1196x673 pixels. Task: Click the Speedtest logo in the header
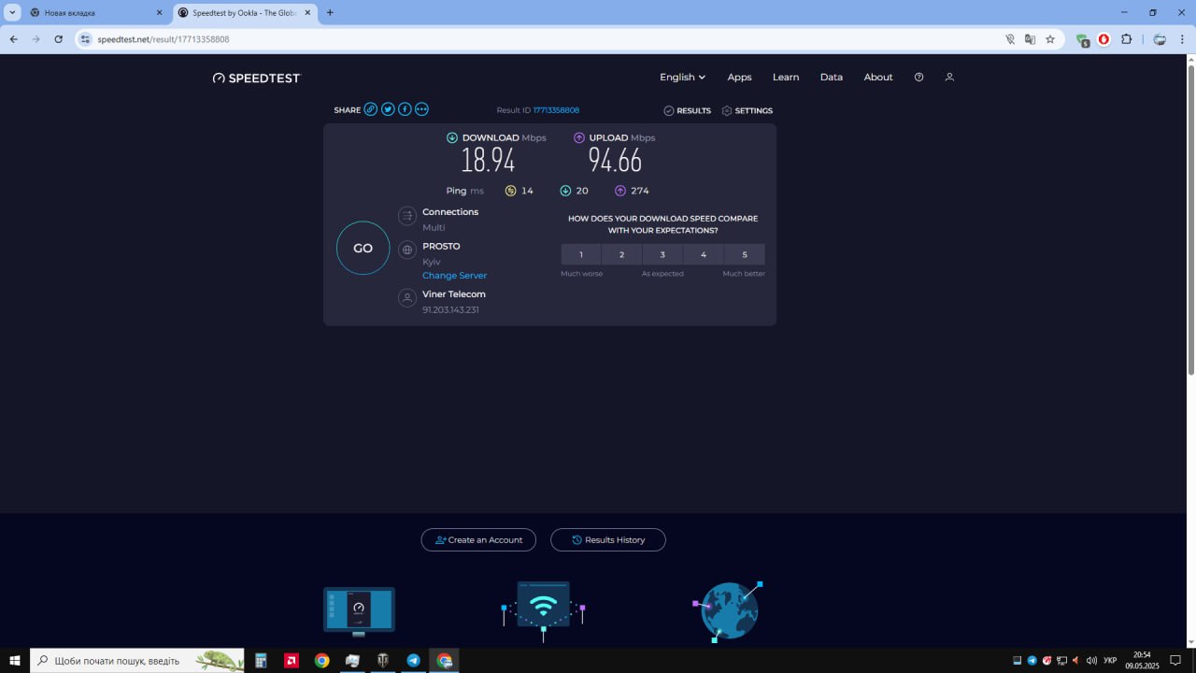[257, 79]
